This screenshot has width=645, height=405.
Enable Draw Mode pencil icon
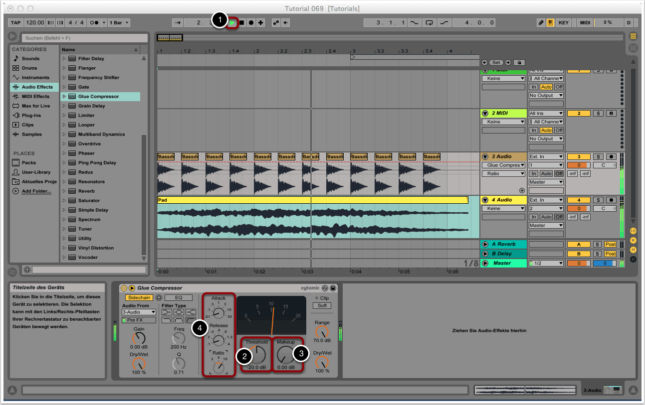click(541, 22)
